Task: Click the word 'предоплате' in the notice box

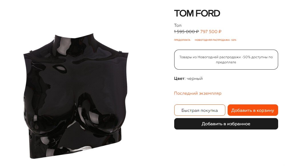Action: 226,62
